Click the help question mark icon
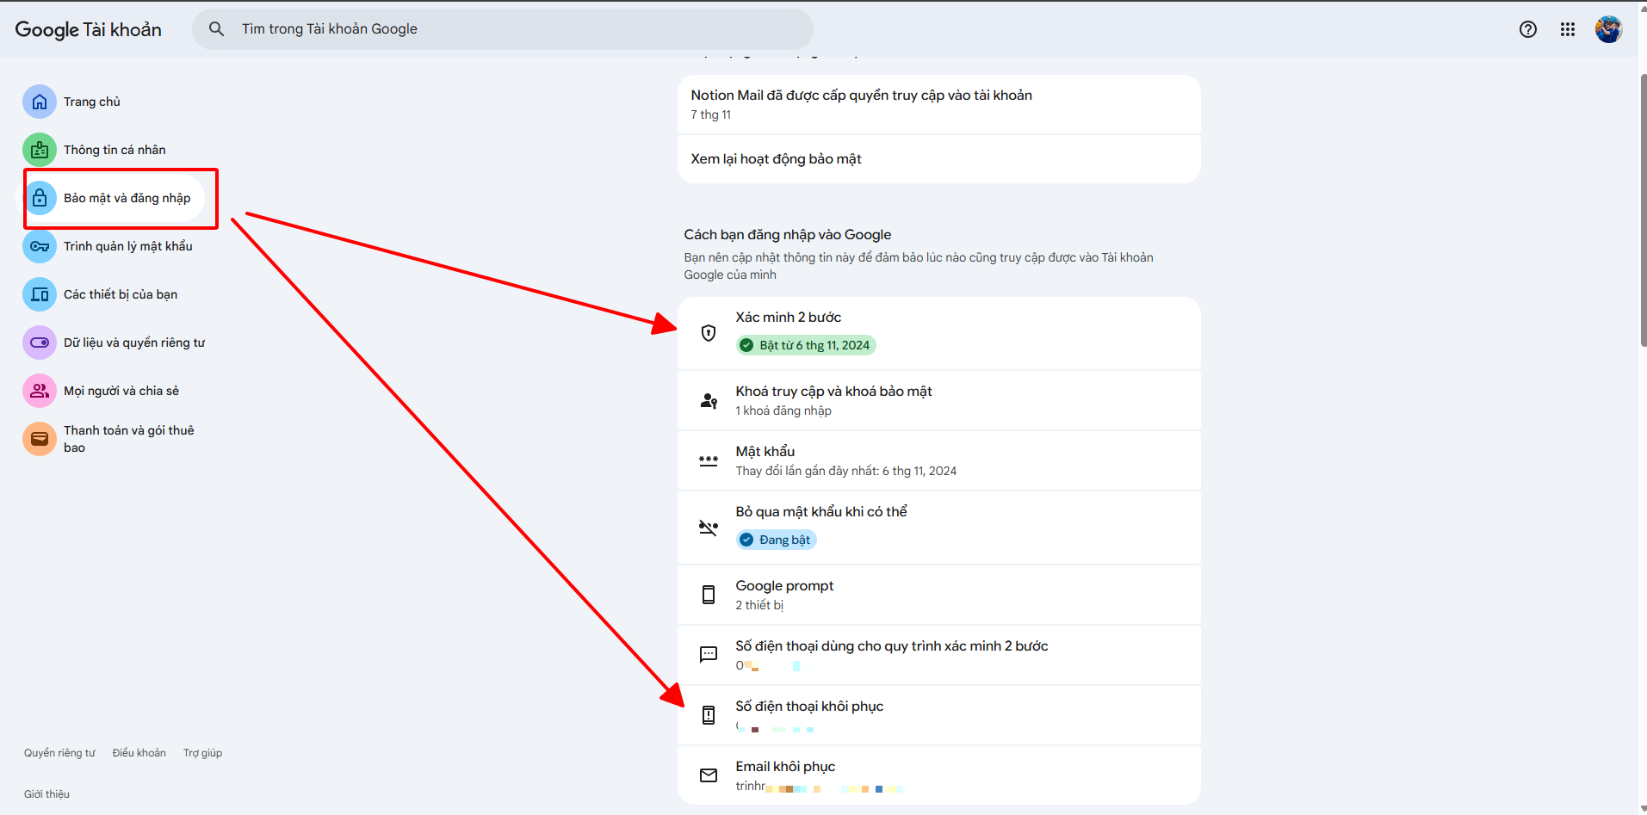The width and height of the screenshot is (1647, 815). (1527, 29)
